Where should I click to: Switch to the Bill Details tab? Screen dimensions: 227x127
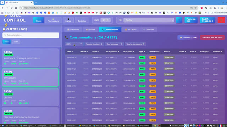[131, 30]
